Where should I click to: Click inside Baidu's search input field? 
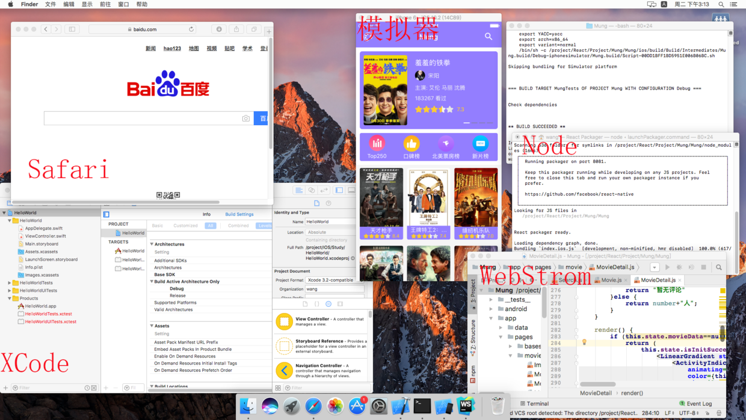tap(144, 119)
